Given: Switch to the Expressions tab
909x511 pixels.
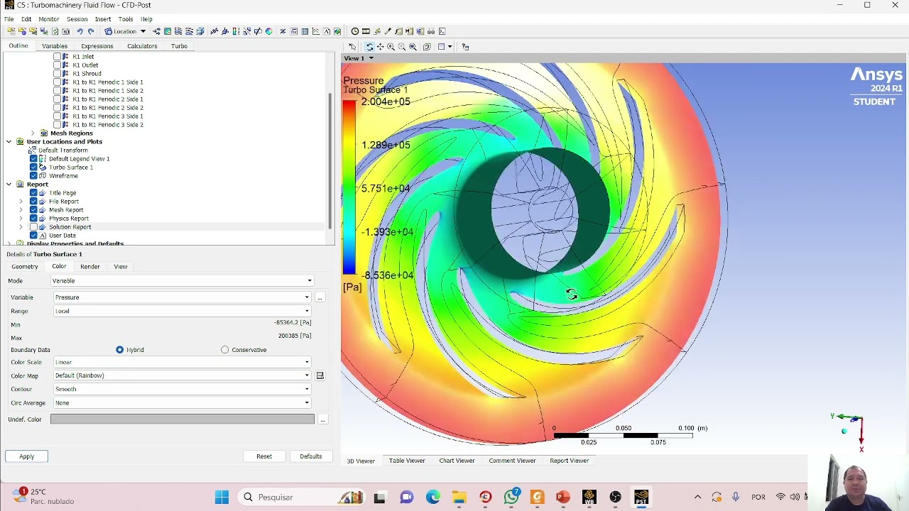Looking at the screenshot, I should tap(97, 46).
